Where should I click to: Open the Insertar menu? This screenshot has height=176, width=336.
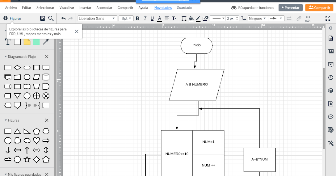[85, 8]
